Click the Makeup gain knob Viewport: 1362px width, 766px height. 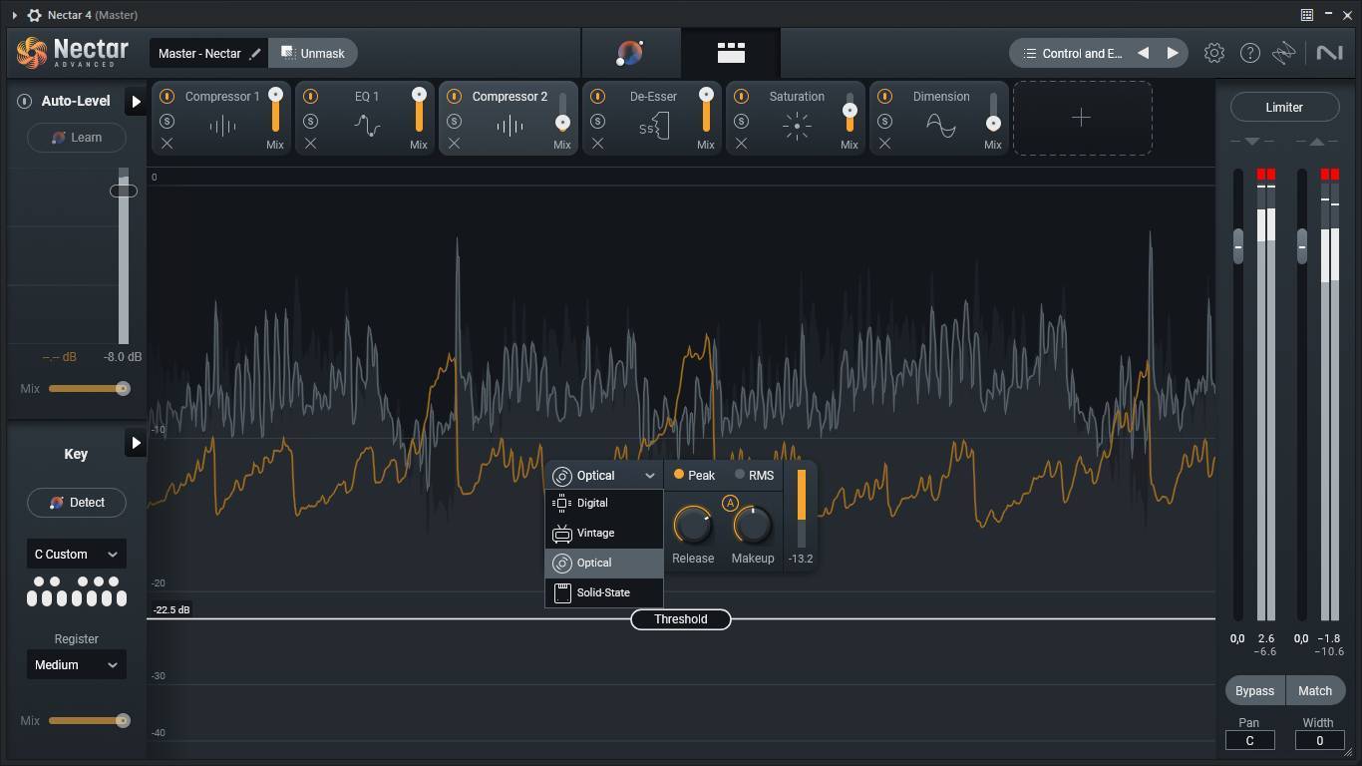(x=753, y=525)
